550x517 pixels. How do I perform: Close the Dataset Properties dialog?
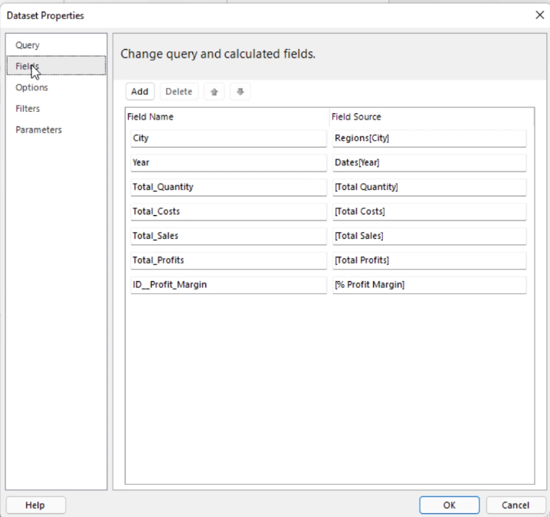tap(539, 15)
